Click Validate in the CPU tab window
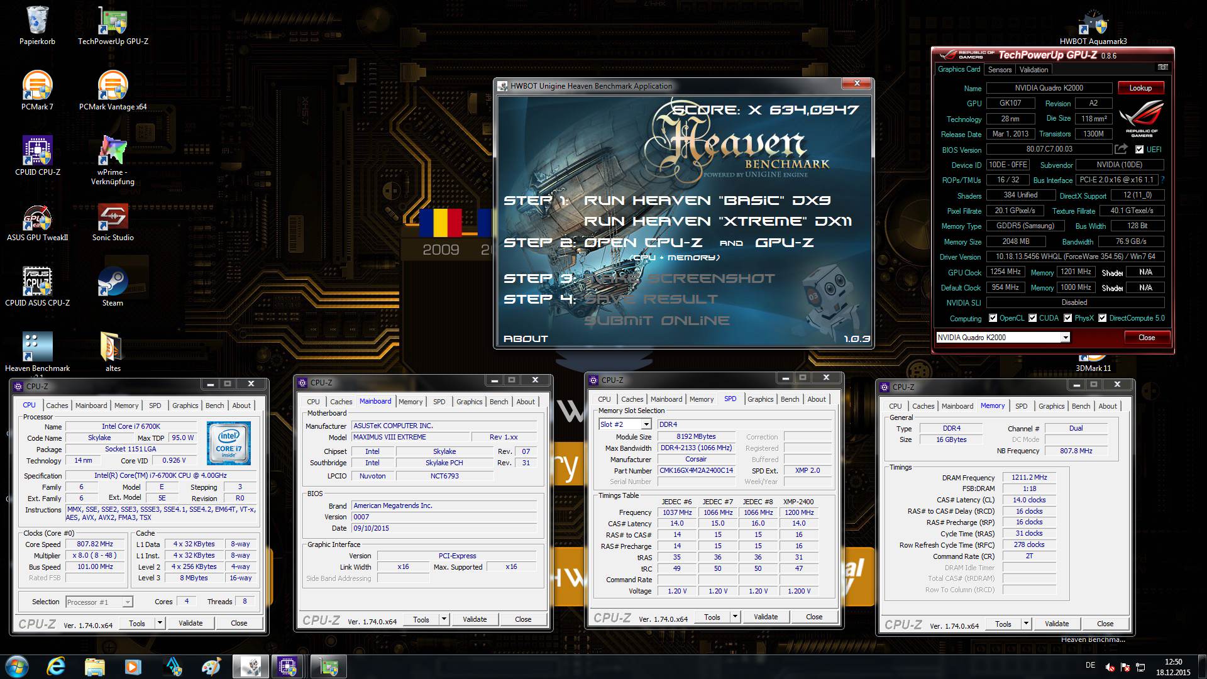Viewport: 1207px width, 679px height. (x=190, y=623)
